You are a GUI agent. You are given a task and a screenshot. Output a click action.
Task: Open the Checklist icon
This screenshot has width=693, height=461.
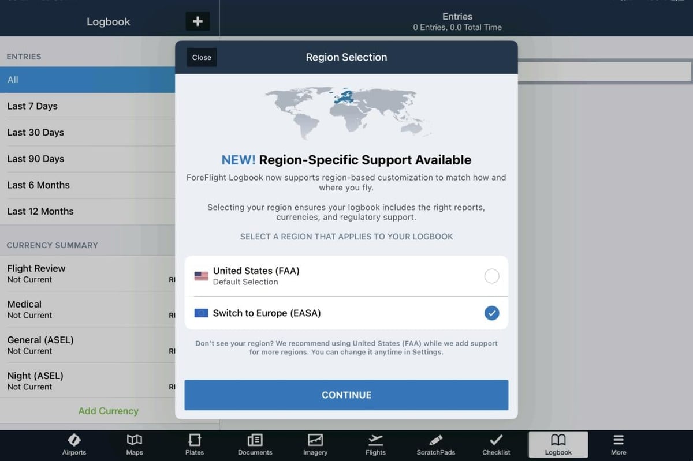(x=495, y=444)
